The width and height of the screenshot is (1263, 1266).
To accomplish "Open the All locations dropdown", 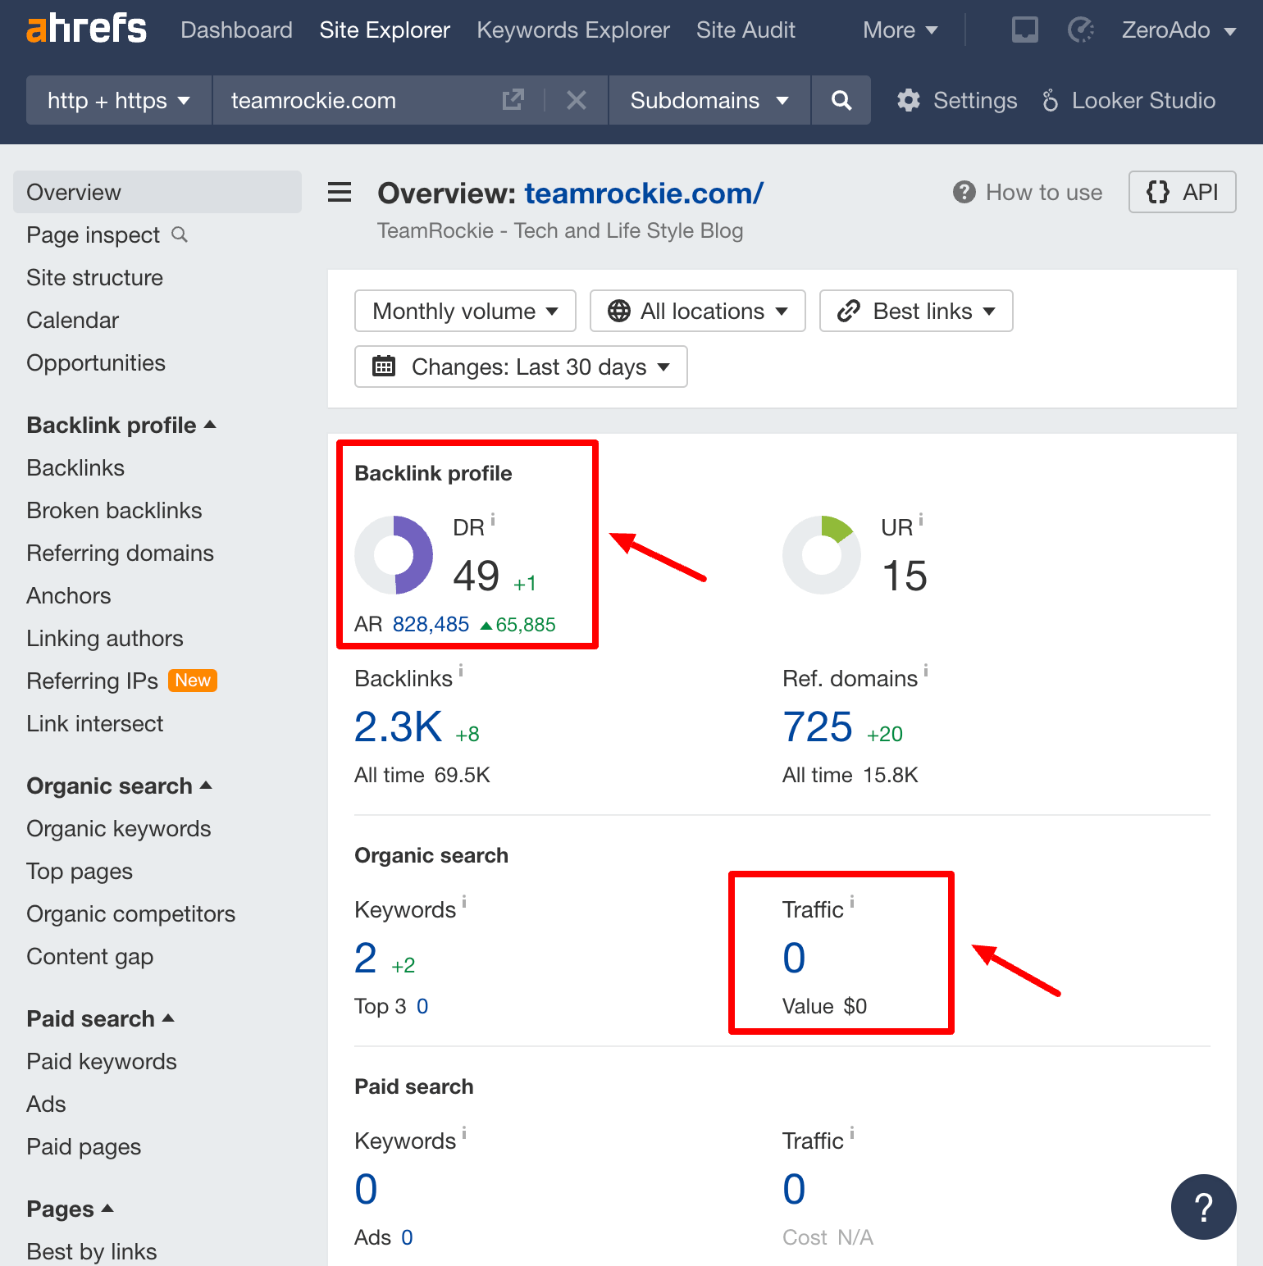I will pos(697,311).
